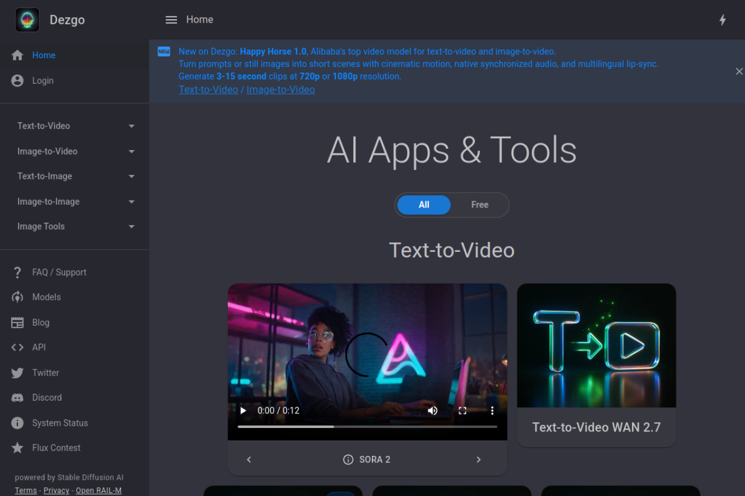Go to next carousel item
The image size is (745, 496).
click(478, 459)
